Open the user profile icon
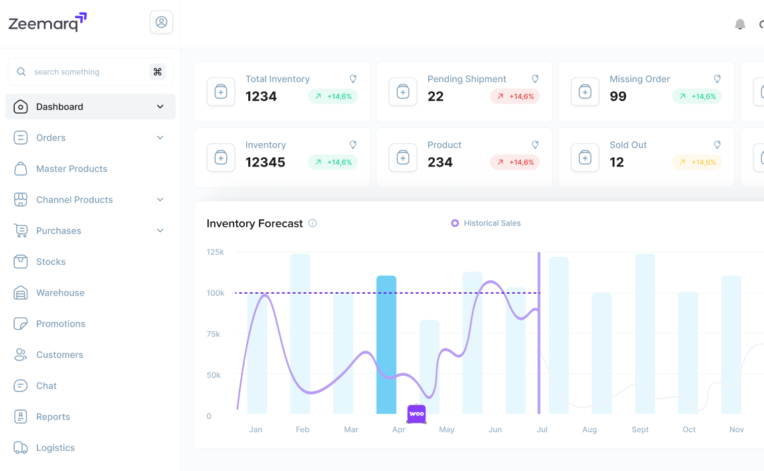764x471 pixels. tap(161, 22)
